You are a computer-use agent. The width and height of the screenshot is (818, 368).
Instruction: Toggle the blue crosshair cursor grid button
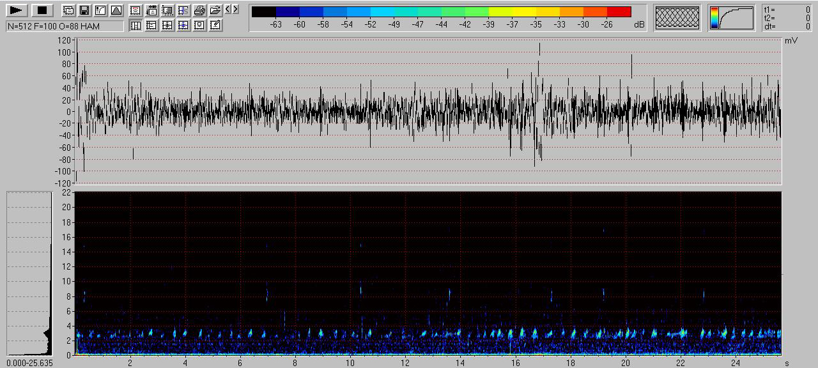[x=183, y=25]
